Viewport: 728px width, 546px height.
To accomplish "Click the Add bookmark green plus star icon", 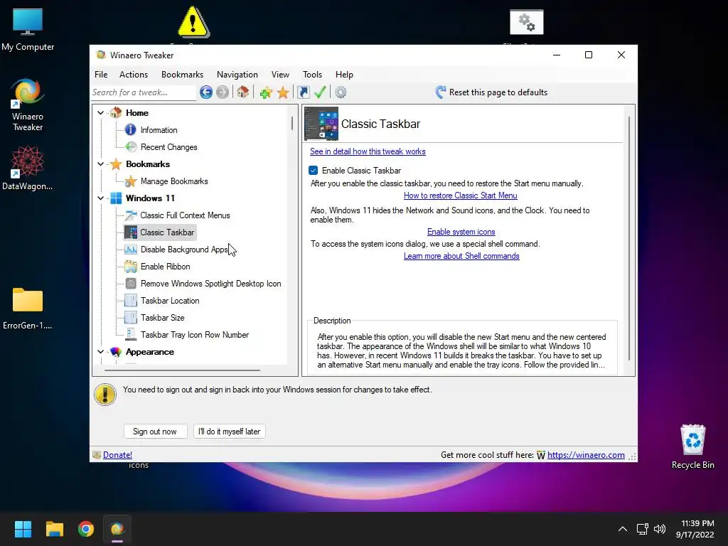I will pyautogui.click(x=266, y=92).
